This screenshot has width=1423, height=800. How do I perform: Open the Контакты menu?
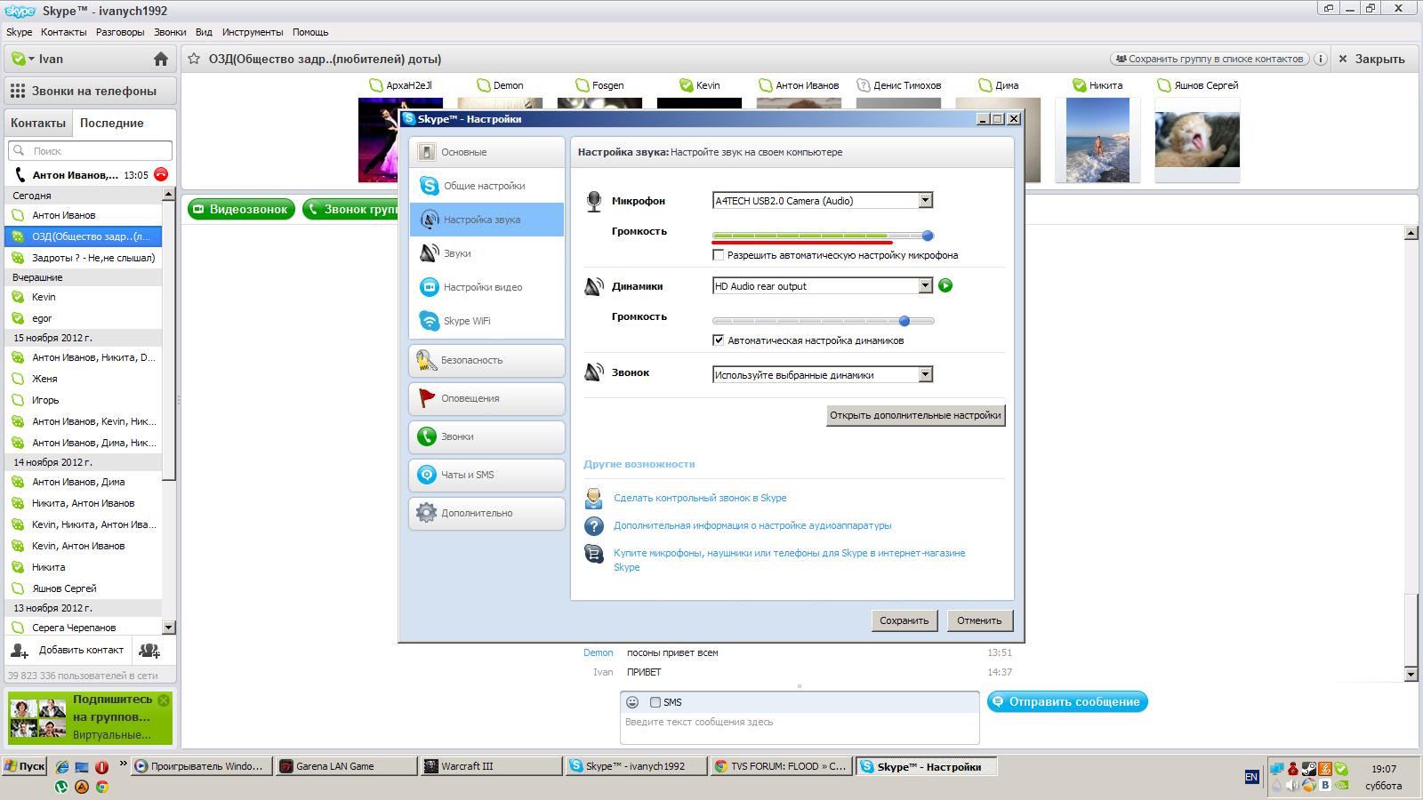tap(64, 32)
